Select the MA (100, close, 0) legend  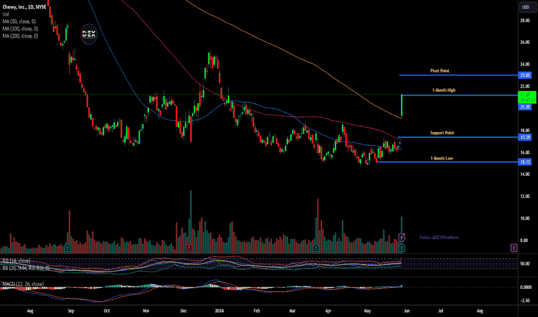pos(20,29)
